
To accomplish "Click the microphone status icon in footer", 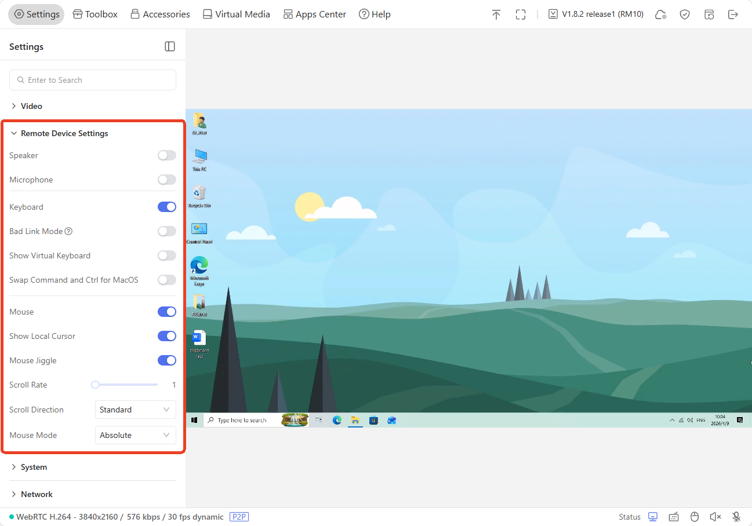I will click(x=736, y=517).
